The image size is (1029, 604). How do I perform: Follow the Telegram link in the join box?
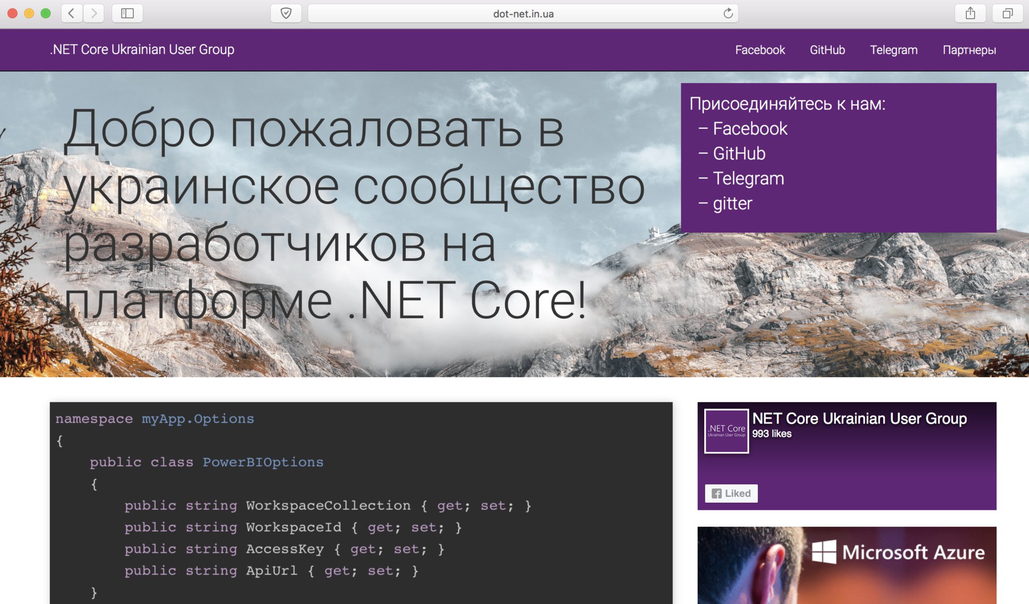point(748,178)
